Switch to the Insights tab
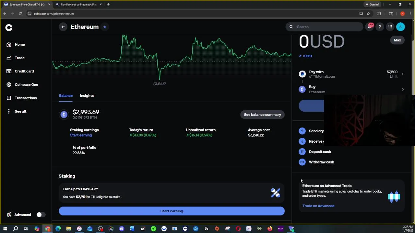The width and height of the screenshot is (415, 233). pos(87,96)
